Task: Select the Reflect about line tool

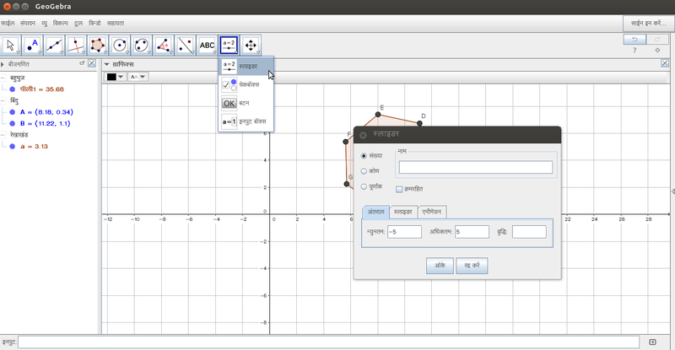Action: (x=186, y=46)
